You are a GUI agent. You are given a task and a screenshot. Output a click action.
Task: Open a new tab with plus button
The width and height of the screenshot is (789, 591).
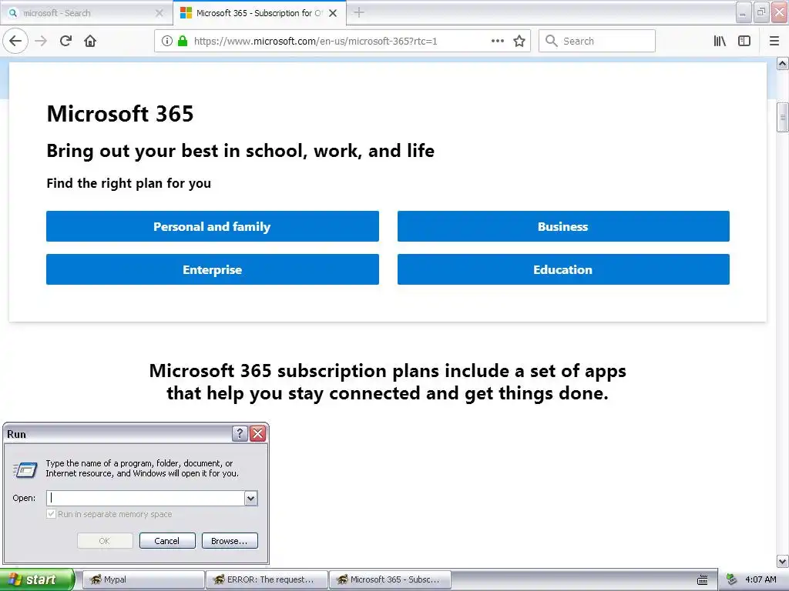click(x=359, y=12)
